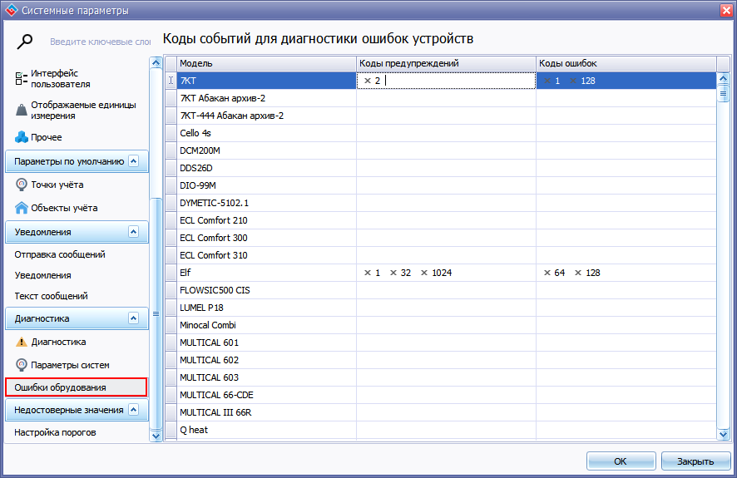The image size is (737, 478).
Task: Click the Интерфейс пользователя checklist icon
Action: tap(21, 78)
